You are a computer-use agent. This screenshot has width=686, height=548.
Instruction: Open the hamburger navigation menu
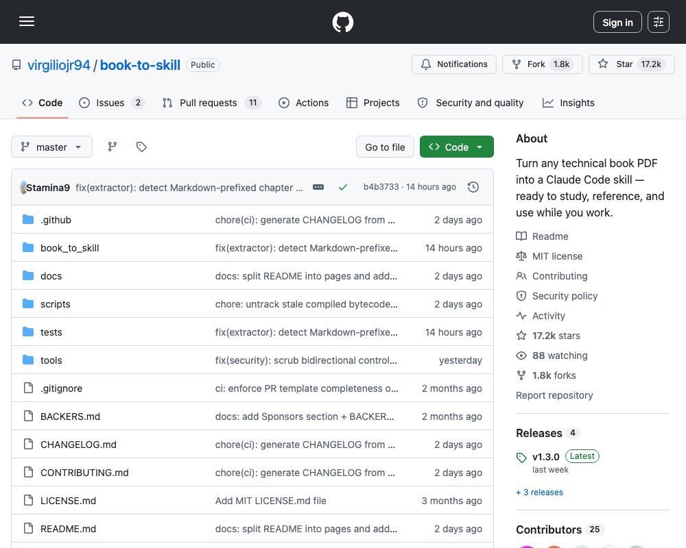pyautogui.click(x=27, y=21)
